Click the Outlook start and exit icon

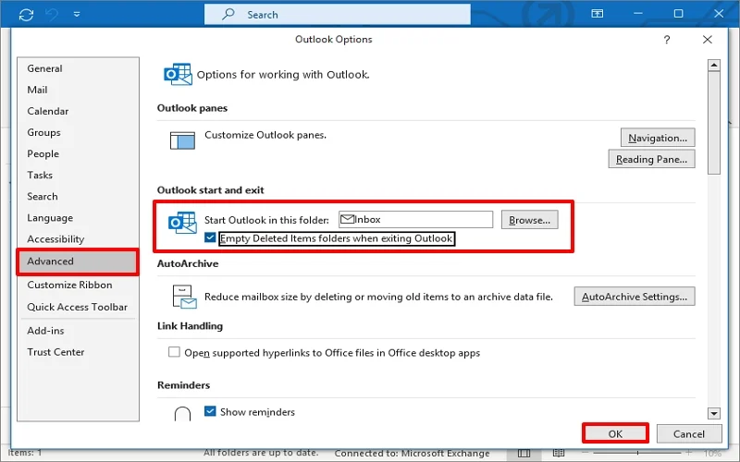182,223
